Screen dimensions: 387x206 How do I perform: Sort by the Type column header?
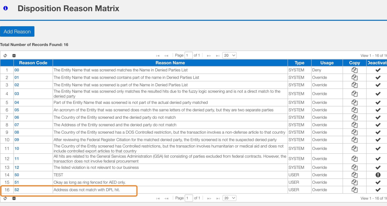(x=299, y=63)
